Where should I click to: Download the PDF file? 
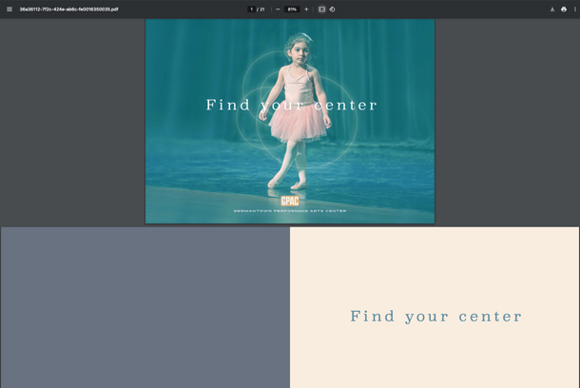tap(552, 10)
